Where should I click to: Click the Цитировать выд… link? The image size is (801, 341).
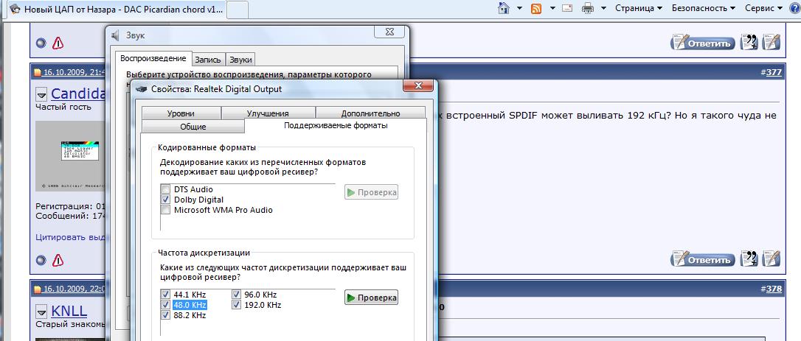[x=71, y=237]
